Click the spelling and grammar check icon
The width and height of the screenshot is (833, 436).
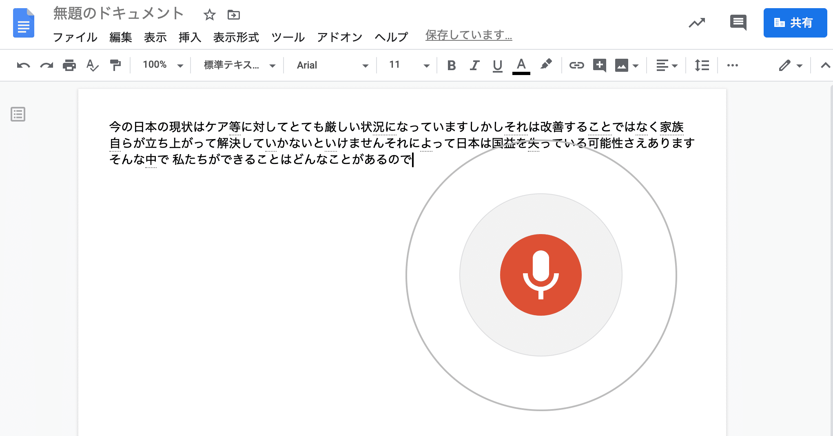[x=92, y=65]
